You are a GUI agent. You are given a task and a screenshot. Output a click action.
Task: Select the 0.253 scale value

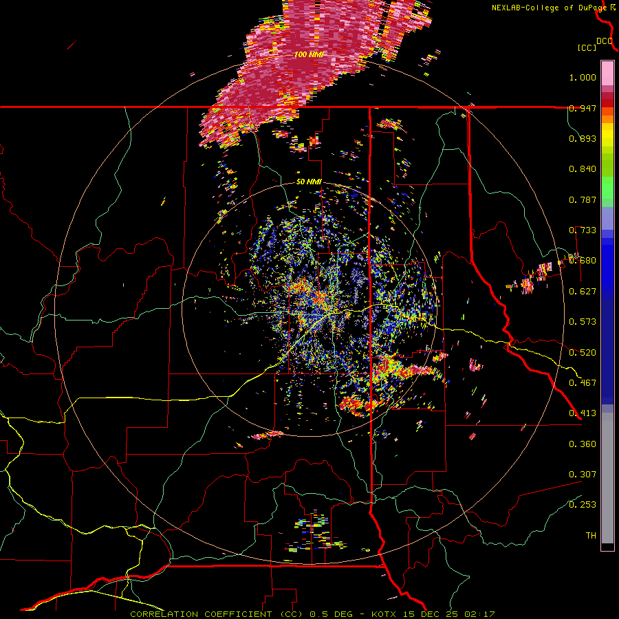click(583, 505)
